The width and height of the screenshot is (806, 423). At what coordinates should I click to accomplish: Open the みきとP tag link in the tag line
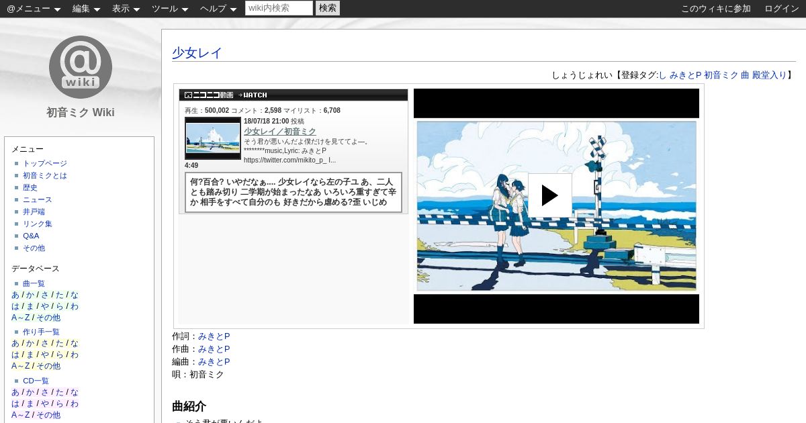pos(685,75)
